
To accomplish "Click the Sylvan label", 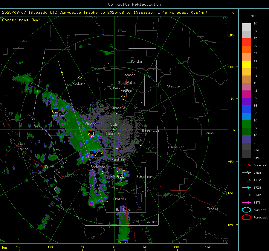I will click(x=114, y=88).
